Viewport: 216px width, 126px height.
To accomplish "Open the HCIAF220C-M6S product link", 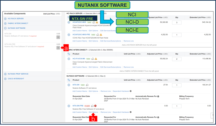I will [x=79, y=22].
